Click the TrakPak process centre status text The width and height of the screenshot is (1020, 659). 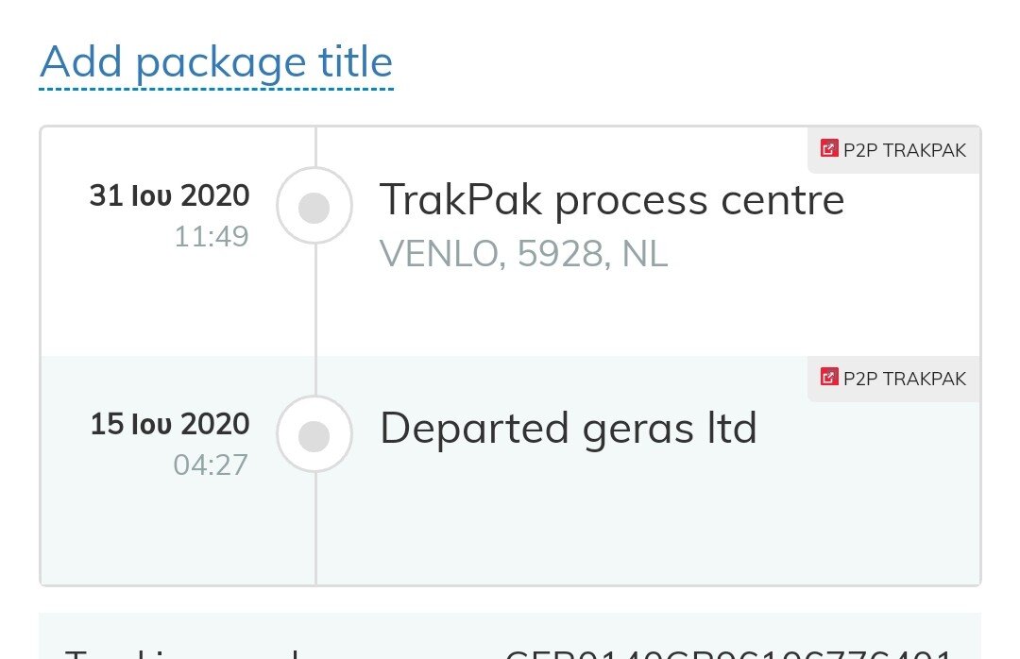[x=611, y=200]
